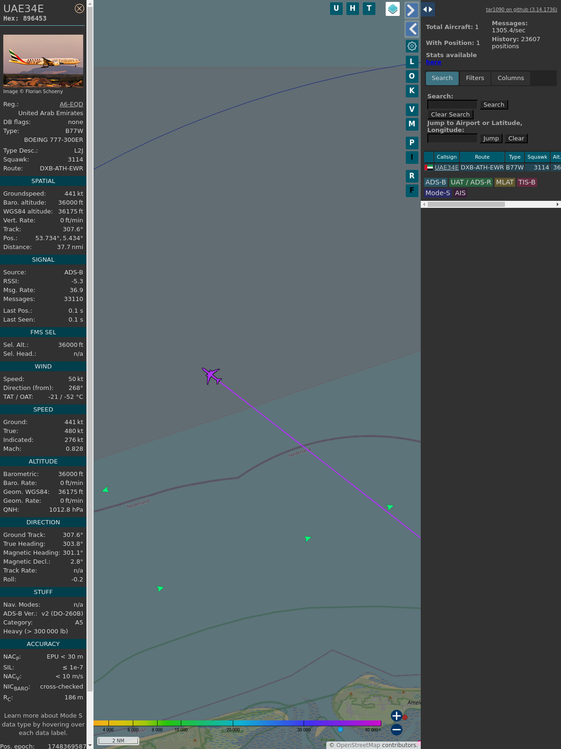Toggle the I map option
Image resolution: width=561 pixels, height=749 pixels.
(412, 157)
